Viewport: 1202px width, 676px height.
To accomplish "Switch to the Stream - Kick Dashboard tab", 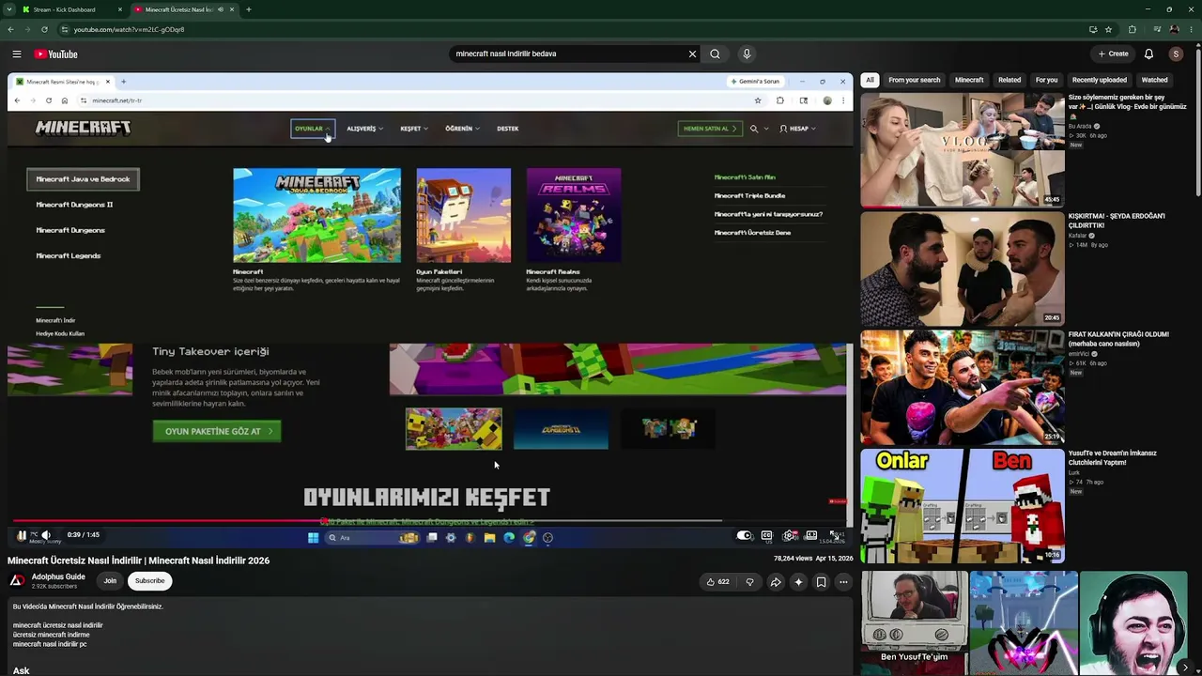I will [x=72, y=9].
